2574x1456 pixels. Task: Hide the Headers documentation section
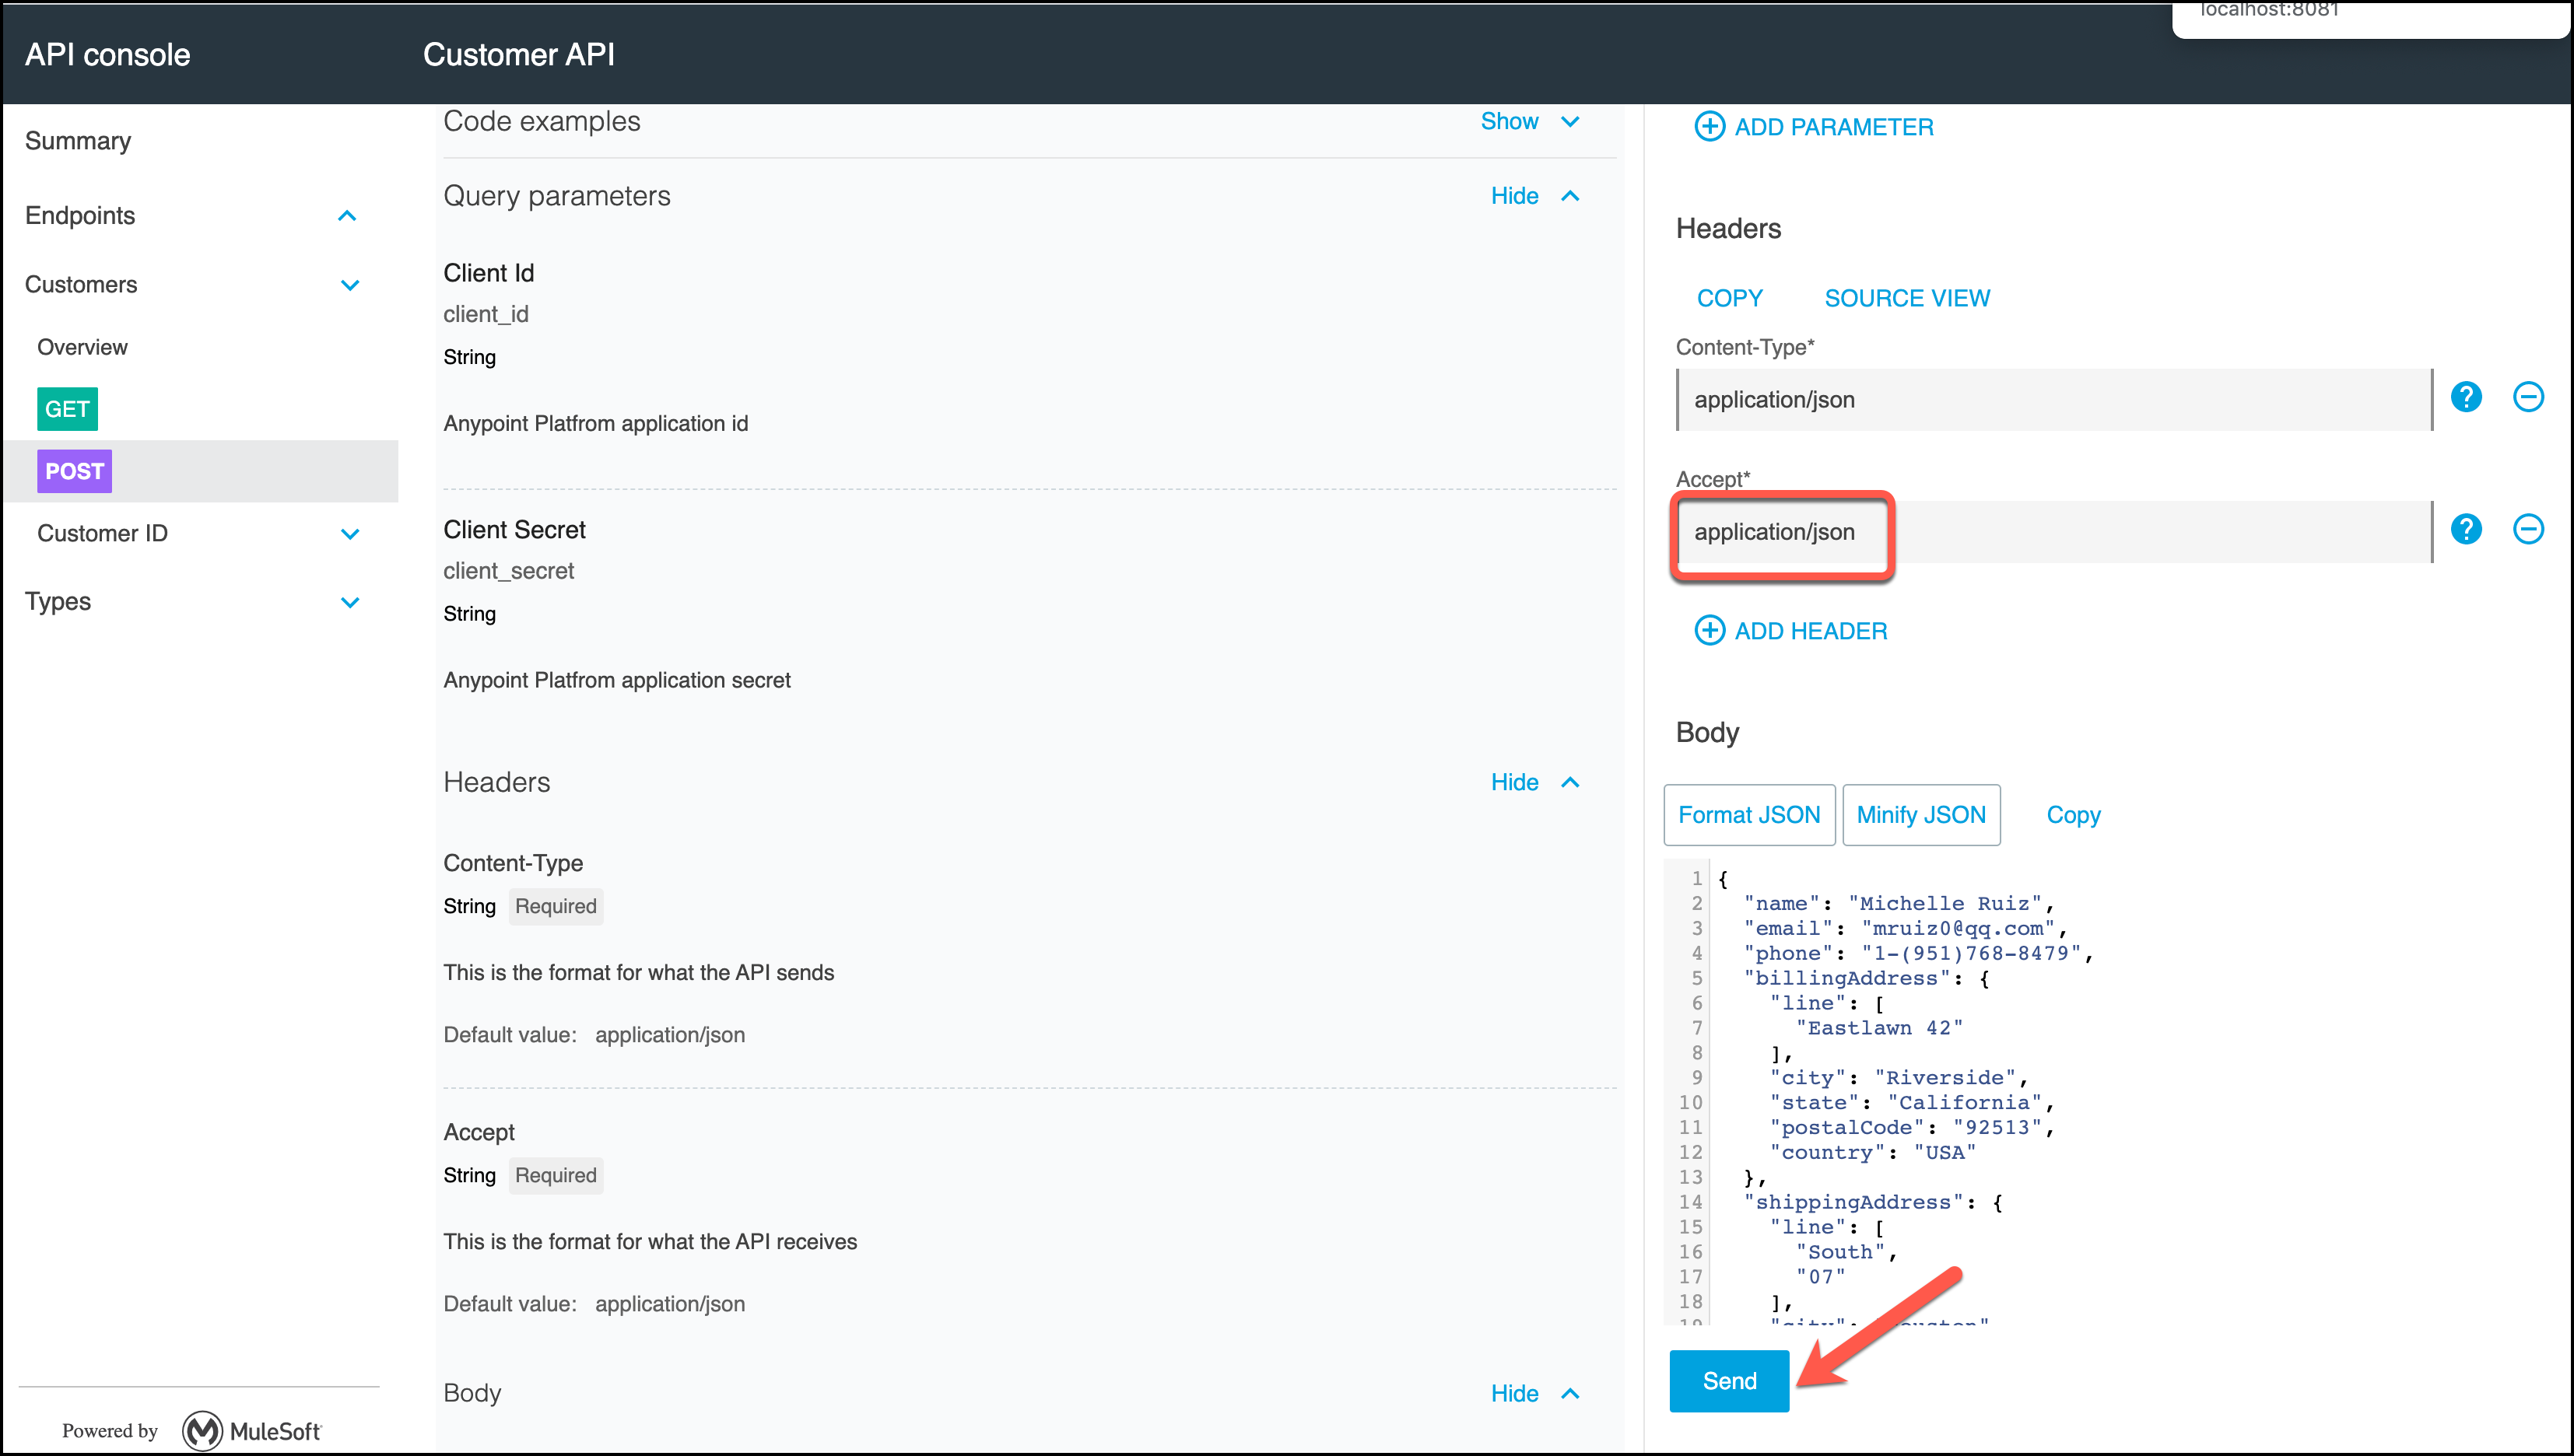1534,782
